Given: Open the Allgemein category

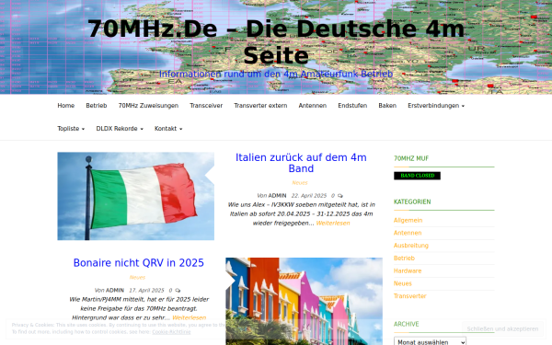Looking at the screenshot, I should [x=408, y=221].
